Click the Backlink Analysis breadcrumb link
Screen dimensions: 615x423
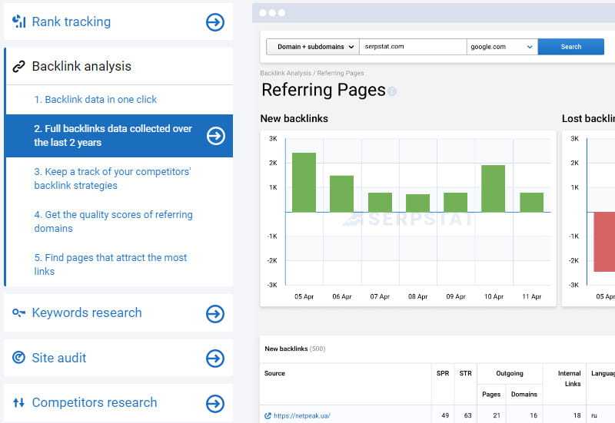pos(286,73)
